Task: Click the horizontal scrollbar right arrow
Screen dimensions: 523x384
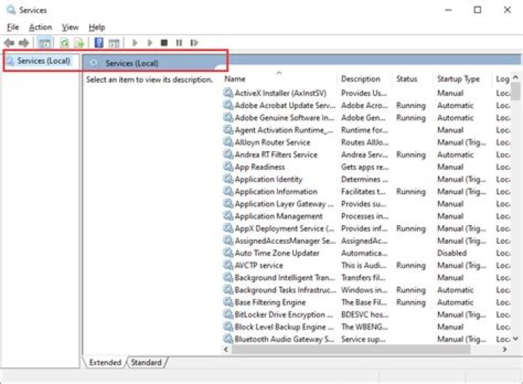Action: [x=505, y=350]
